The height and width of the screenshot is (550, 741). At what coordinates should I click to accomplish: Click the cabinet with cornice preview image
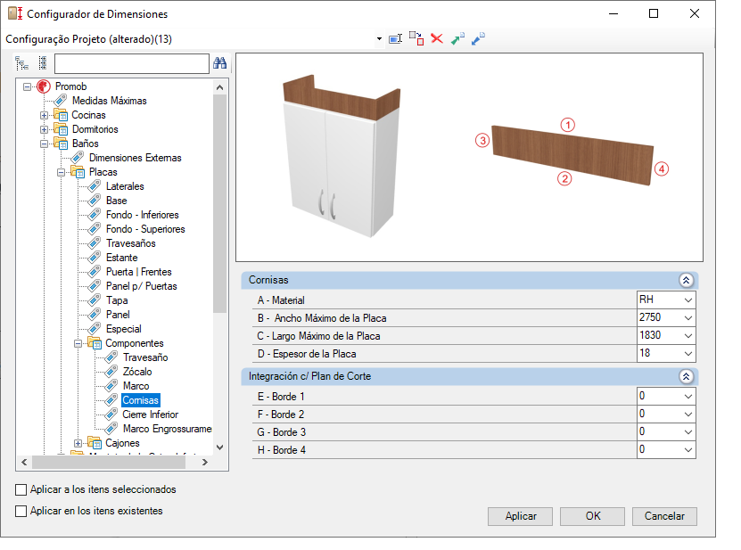pyautogui.click(x=342, y=156)
